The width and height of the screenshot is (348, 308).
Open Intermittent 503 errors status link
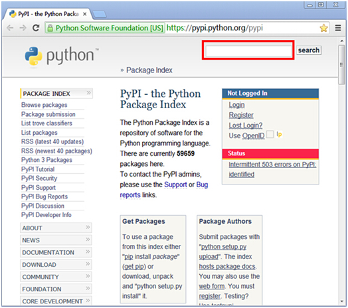coord(272,169)
